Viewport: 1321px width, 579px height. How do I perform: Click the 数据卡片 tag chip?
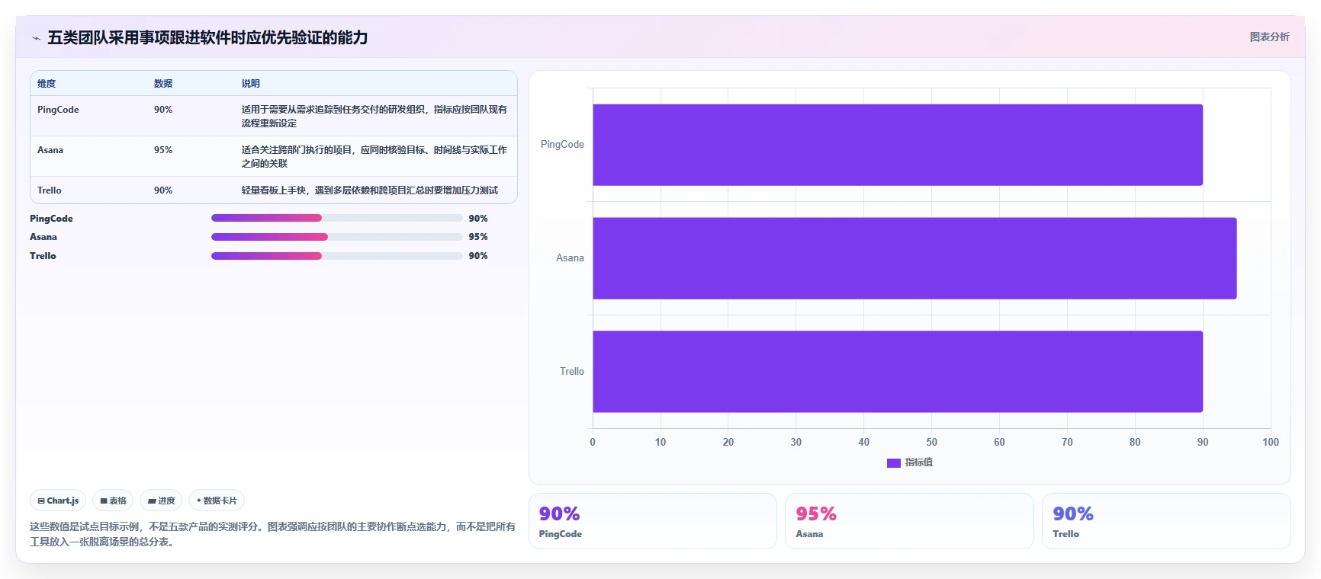pyautogui.click(x=217, y=501)
